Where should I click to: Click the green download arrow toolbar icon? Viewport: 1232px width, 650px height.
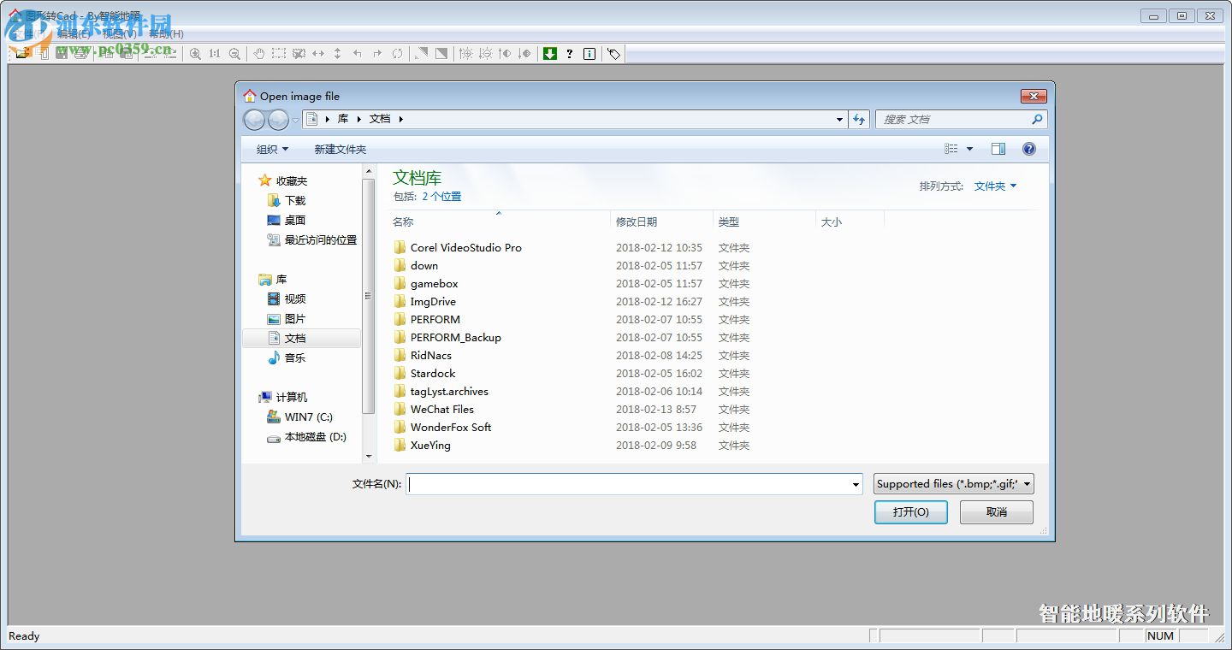[x=549, y=53]
